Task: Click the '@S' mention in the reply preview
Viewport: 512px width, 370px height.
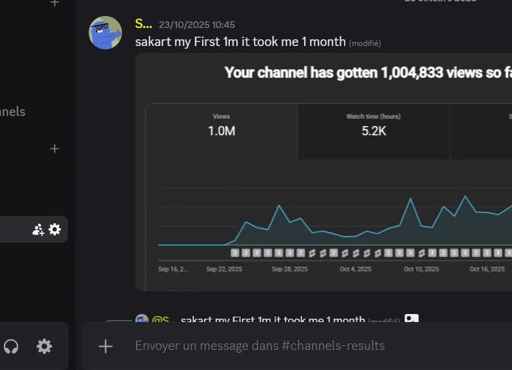Action: pos(161,321)
